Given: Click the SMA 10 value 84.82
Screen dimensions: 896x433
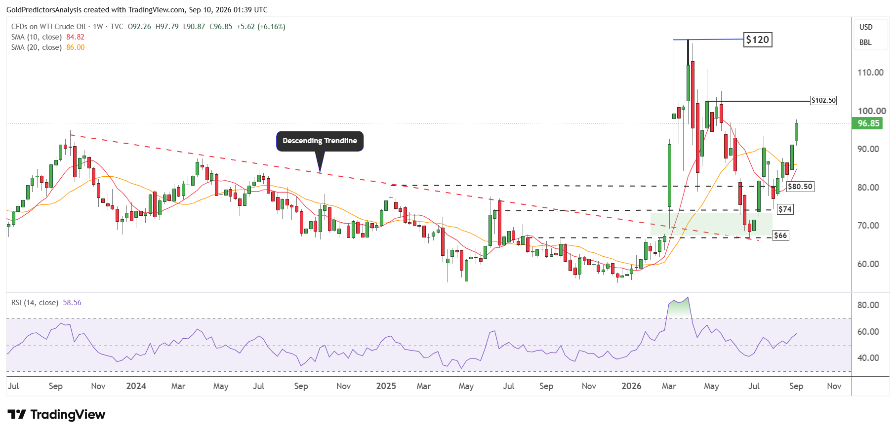Looking at the screenshot, I should pos(76,37).
